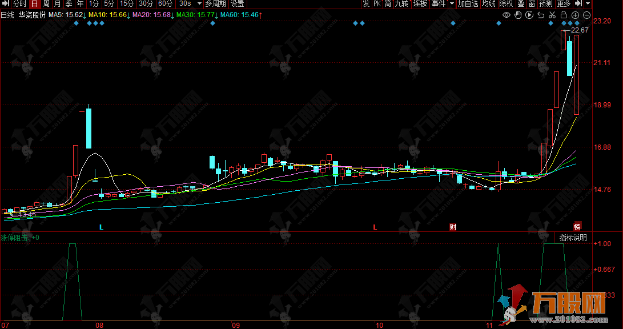Open 指标说明 indicator description

click(x=573, y=238)
